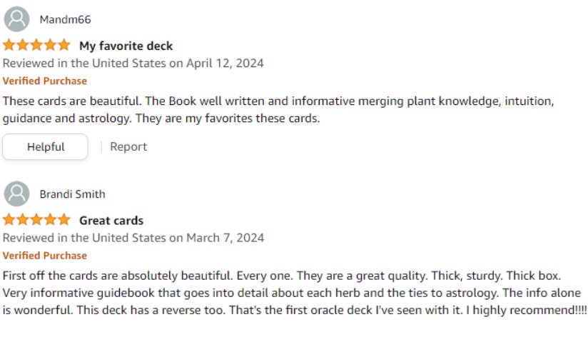The height and width of the screenshot is (337, 588).
Task: Click Verified Purchase label under Brandi Smith's review
Action: [x=45, y=256]
